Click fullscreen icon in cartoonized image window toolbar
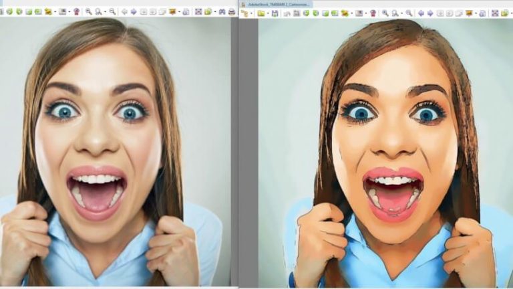Screen dimensions: 513x289 tap(495, 13)
